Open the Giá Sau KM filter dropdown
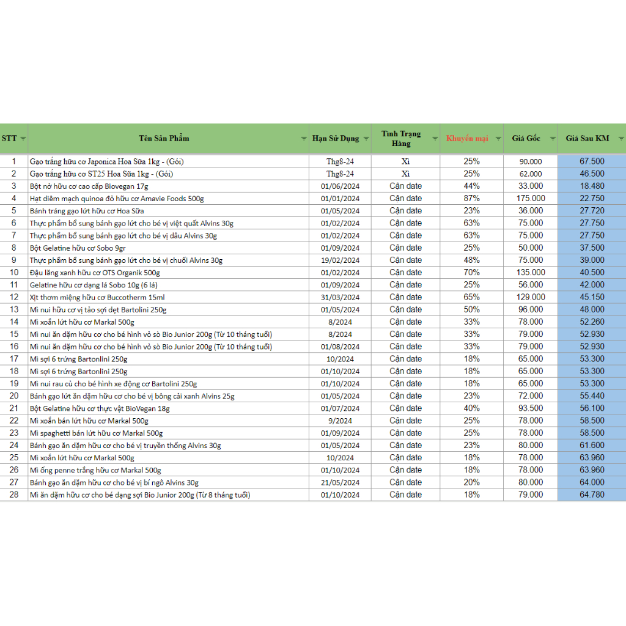 621,139
